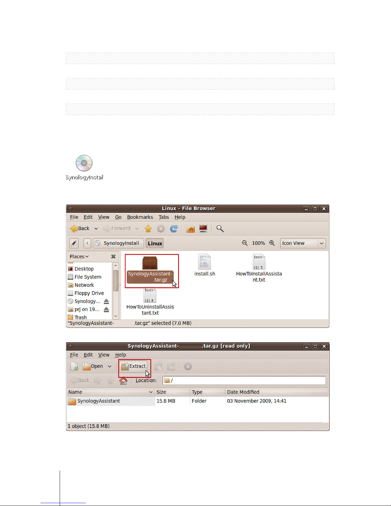Create a new archive in archive manager
391x506 pixels.
point(74,366)
